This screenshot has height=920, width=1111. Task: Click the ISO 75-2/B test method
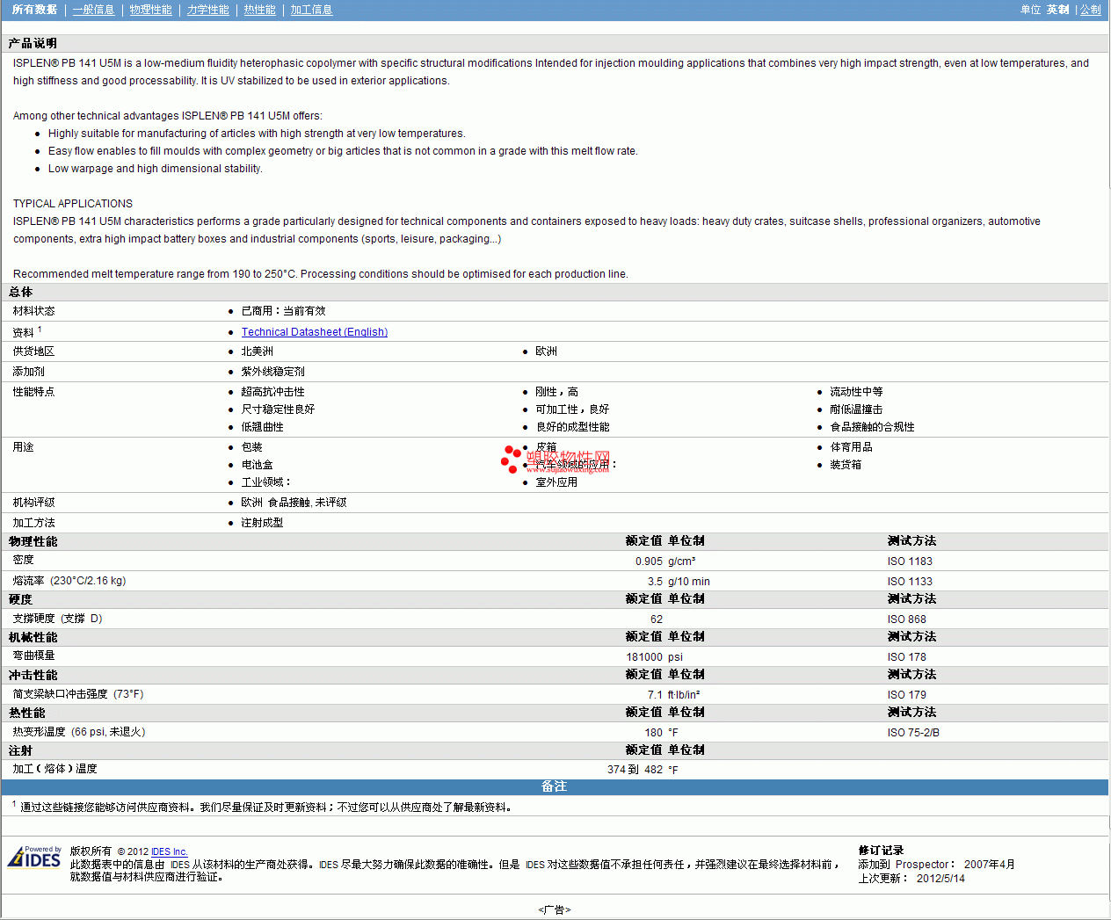[913, 733]
